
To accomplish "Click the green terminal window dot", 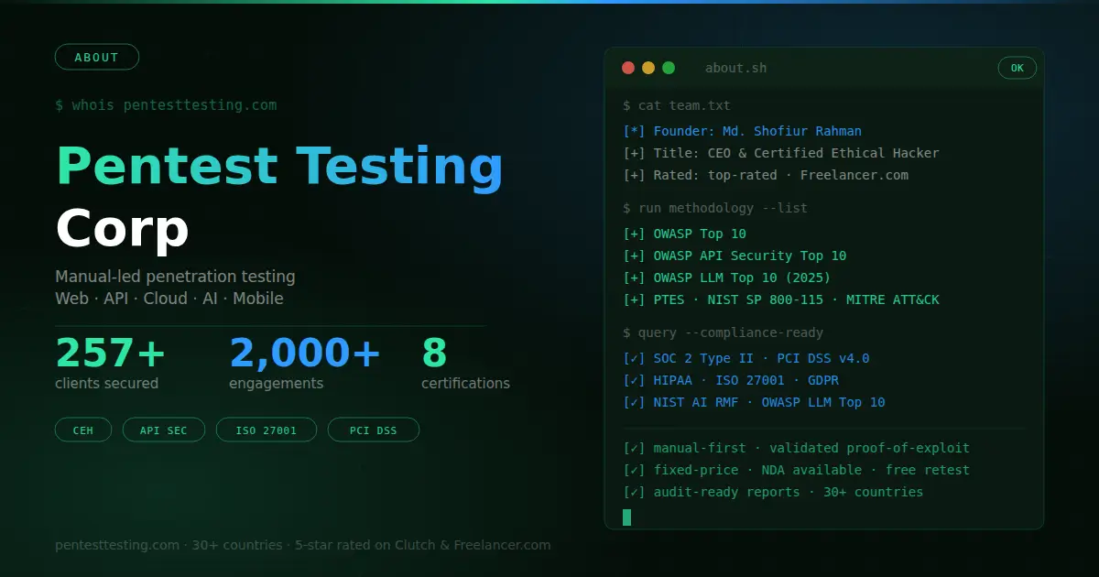I will pyautogui.click(x=669, y=68).
